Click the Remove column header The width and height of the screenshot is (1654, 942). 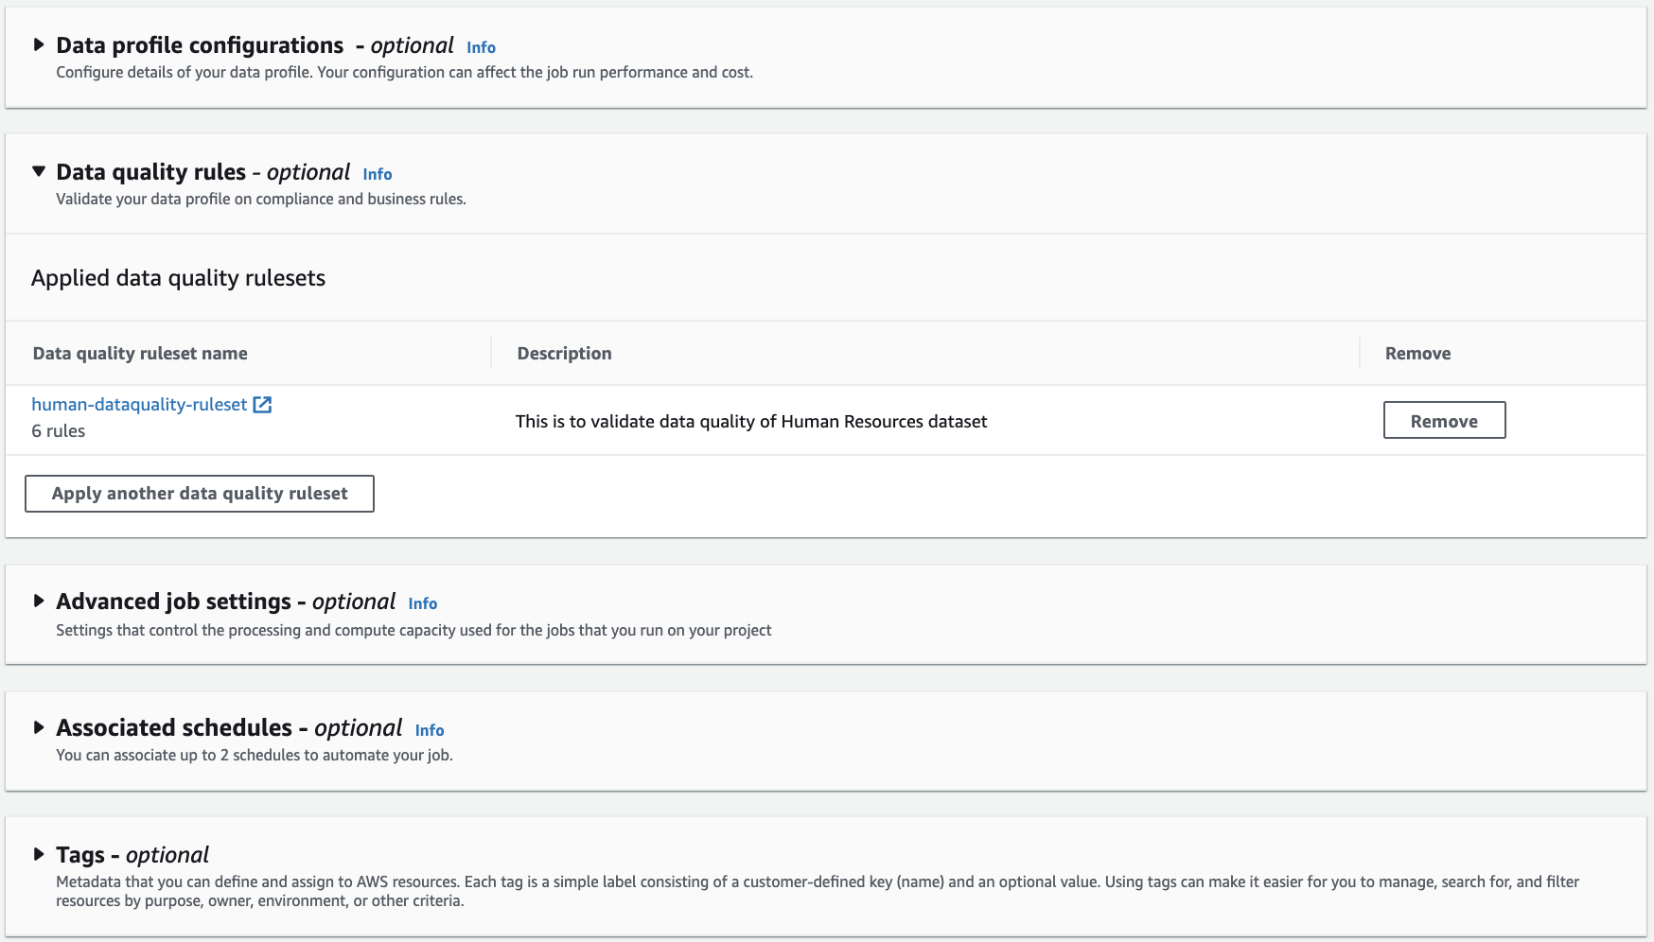tap(1417, 354)
